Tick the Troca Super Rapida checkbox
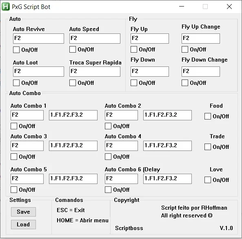The width and height of the screenshot is (242, 239). coord(73,83)
